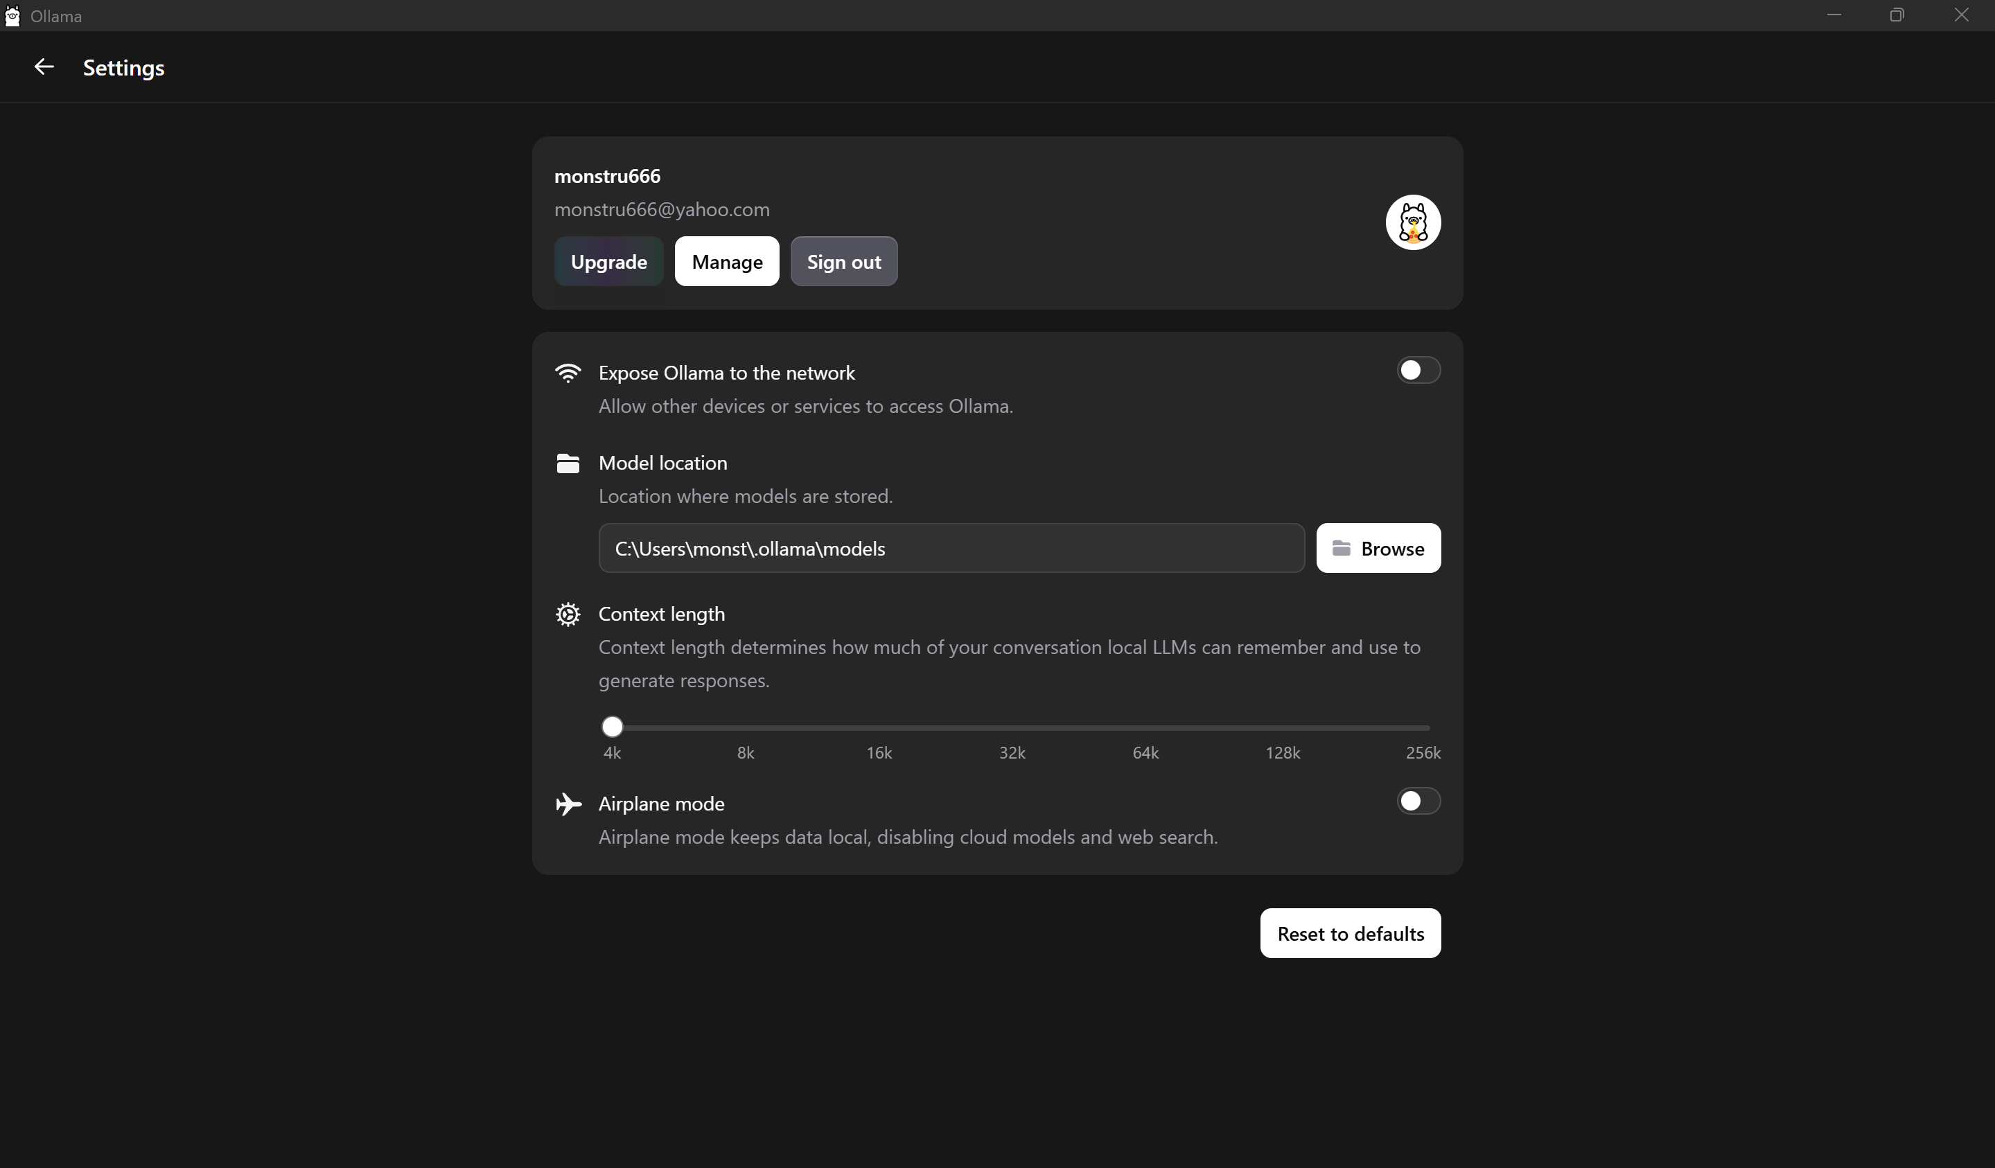This screenshot has height=1168, width=1995.
Task: Set context length to 128k mark
Action: click(1283, 727)
